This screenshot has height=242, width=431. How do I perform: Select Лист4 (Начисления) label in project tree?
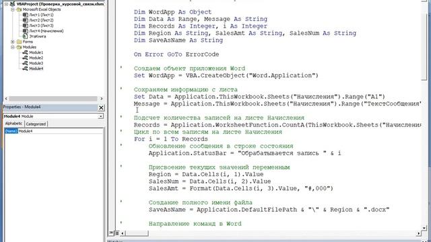(46, 31)
